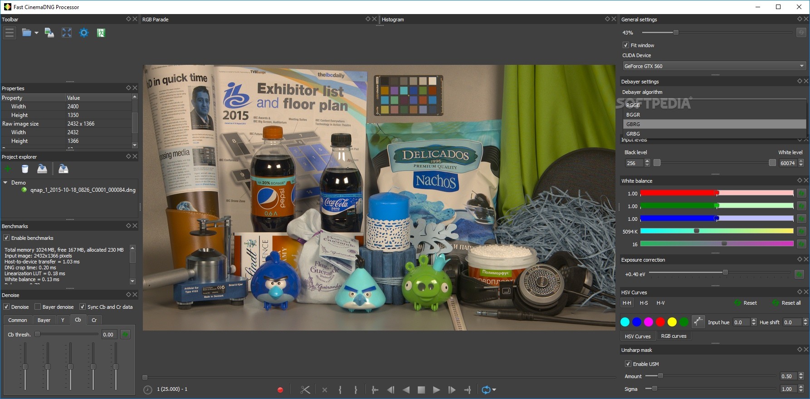
Task: Collapse the Demo tree node
Action: [5, 183]
